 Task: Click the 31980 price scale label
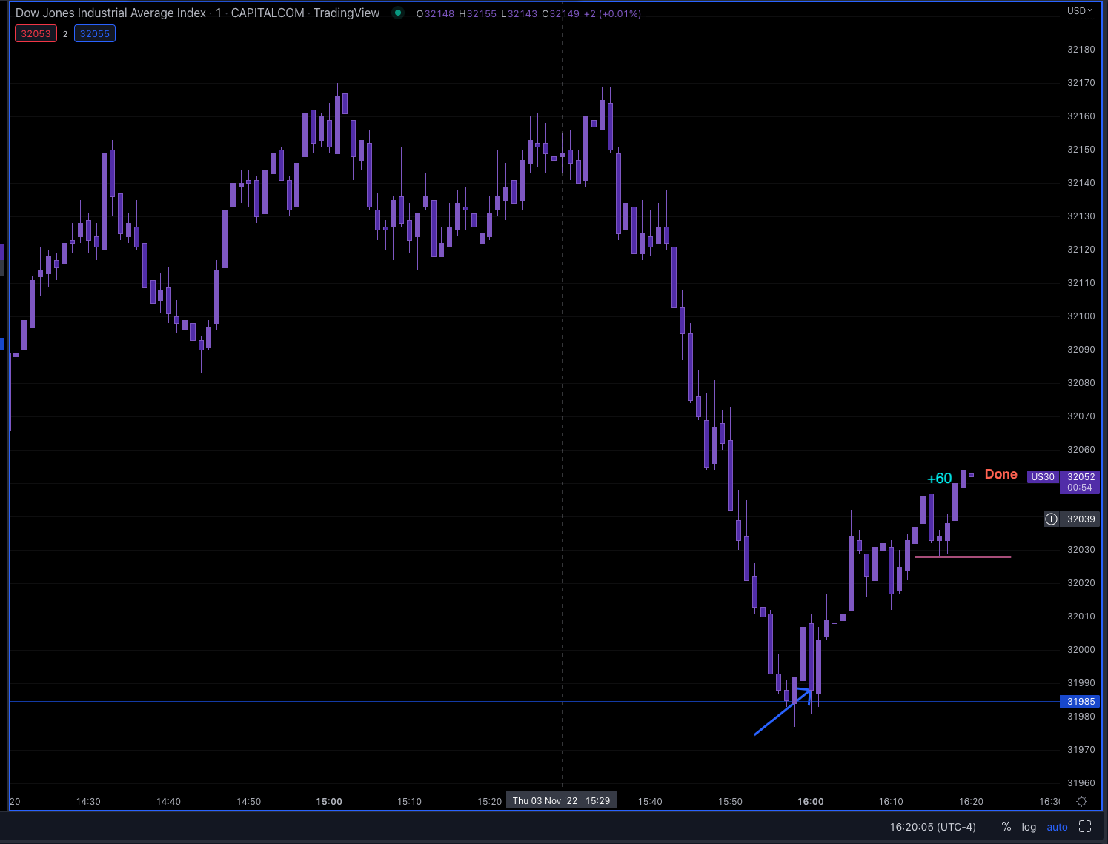tap(1081, 717)
